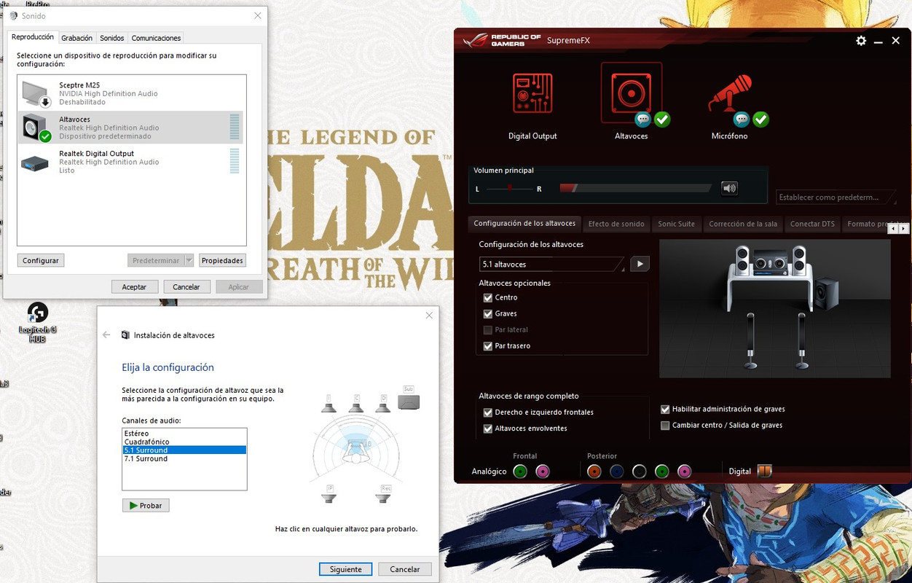Switch to the Sonidos tab in Sonido
Image resolution: width=912 pixels, height=583 pixels.
(x=111, y=38)
